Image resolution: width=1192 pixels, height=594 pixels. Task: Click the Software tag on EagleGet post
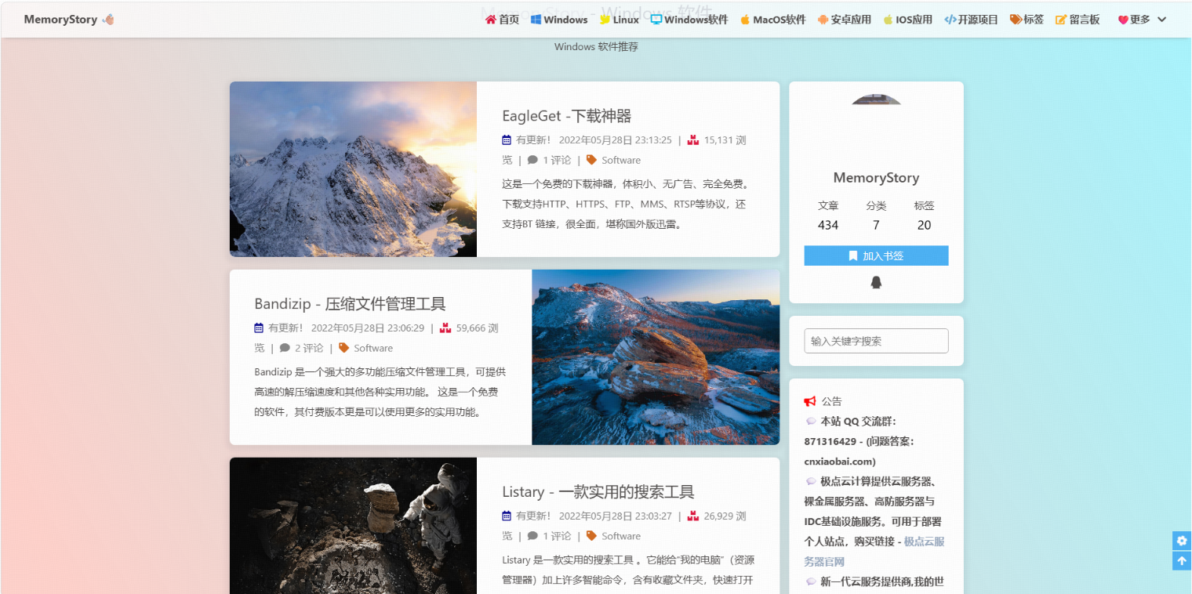[x=621, y=160]
